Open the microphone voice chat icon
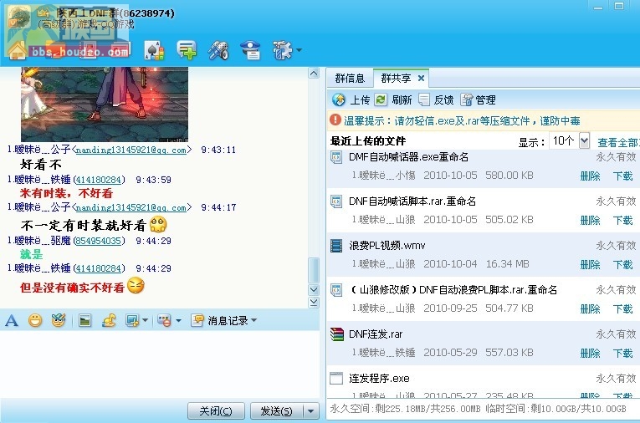This screenshot has width=640, height=423. tap(218, 51)
